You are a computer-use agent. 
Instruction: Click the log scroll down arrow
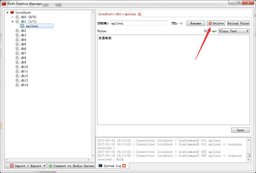click(248, 160)
